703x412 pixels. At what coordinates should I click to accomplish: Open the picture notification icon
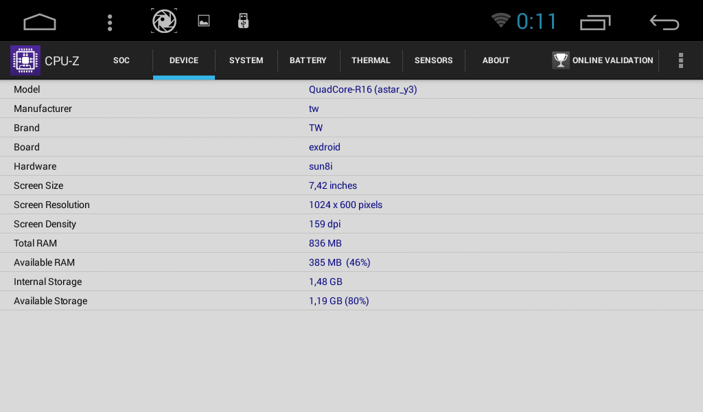203,21
